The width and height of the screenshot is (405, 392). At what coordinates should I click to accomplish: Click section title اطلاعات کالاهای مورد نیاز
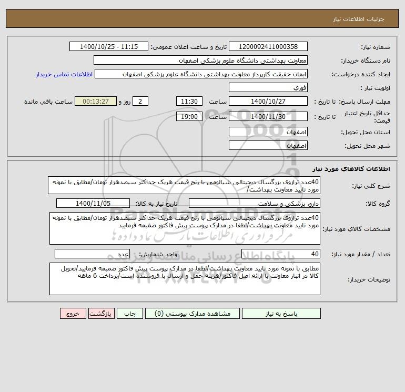351,169
